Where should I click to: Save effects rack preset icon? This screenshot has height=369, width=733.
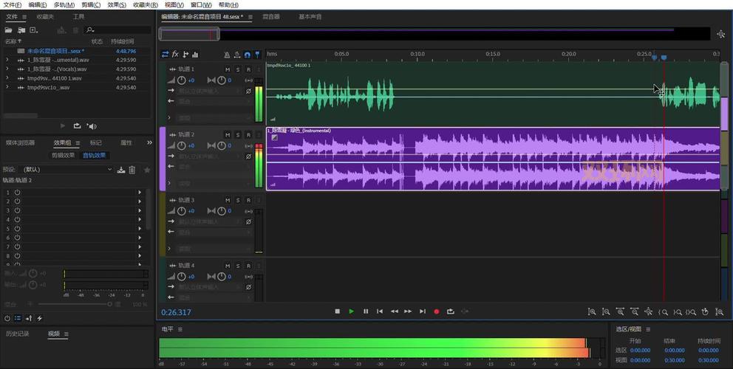pos(120,170)
